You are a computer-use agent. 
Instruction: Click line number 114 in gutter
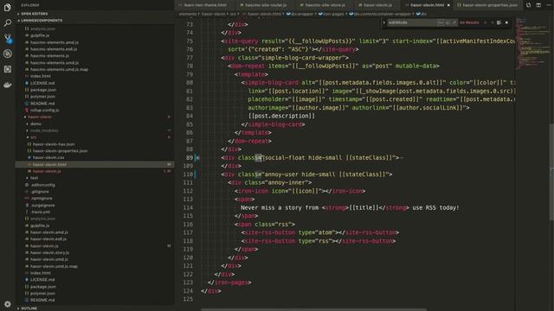point(188,207)
